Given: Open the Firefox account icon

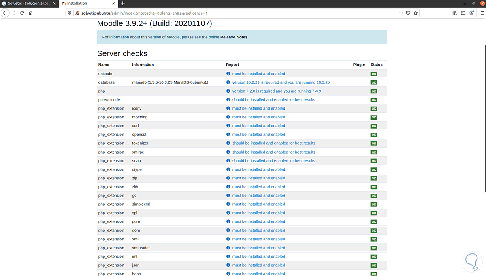Looking at the screenshot, I should coord(471,13).
